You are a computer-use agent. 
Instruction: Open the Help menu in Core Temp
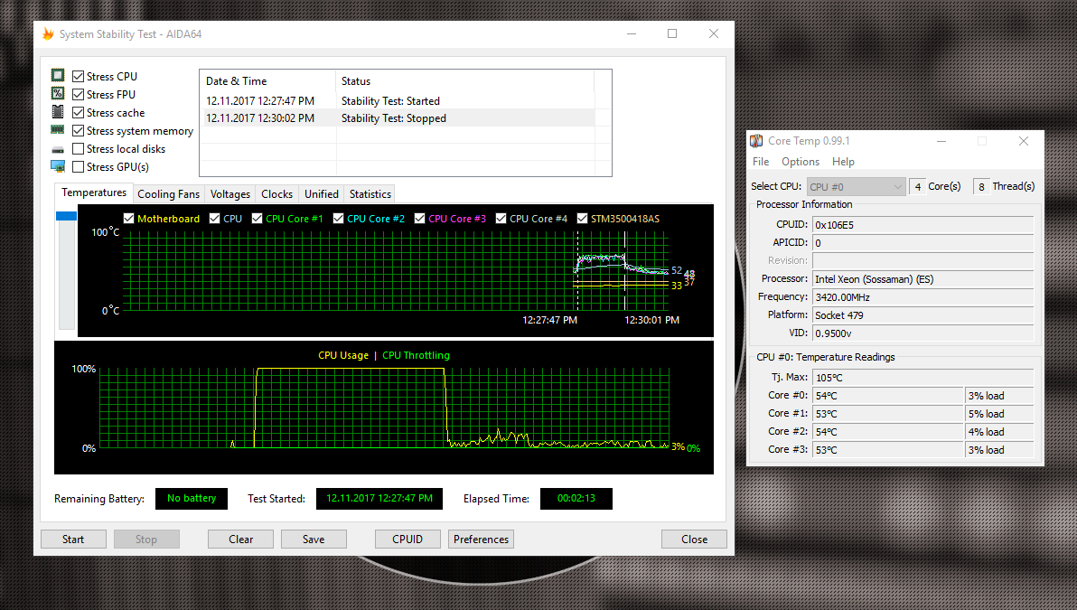843,162
